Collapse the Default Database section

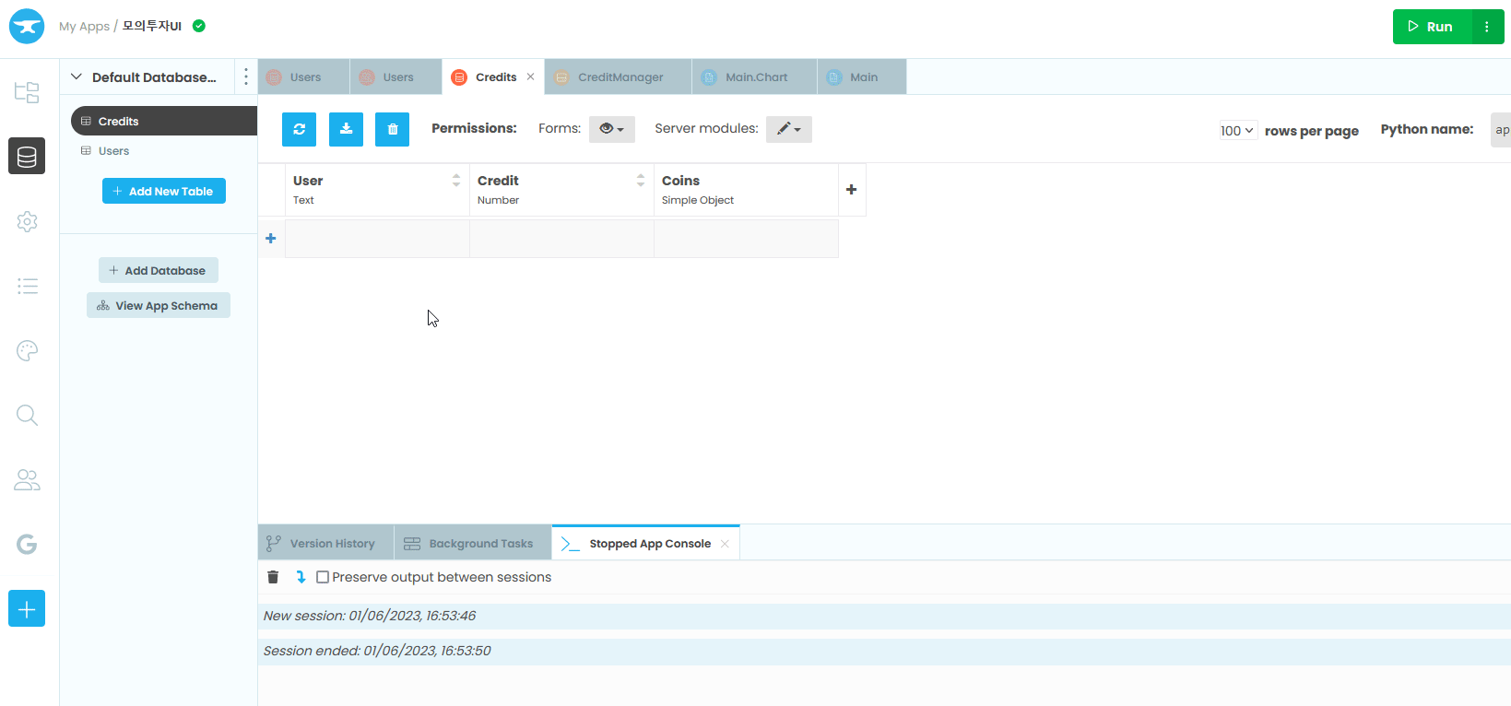(77, 76)
